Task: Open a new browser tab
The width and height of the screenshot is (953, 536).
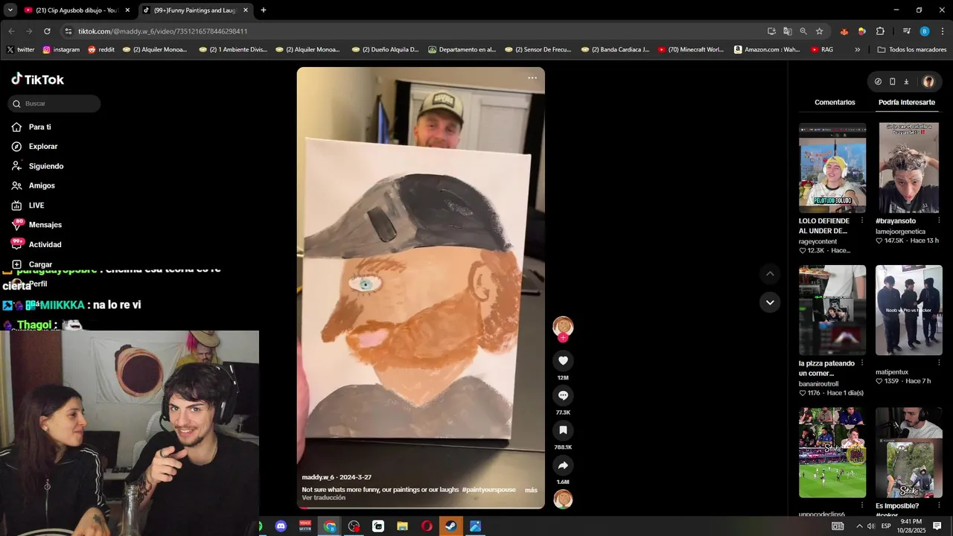Action: click(264, 10)
